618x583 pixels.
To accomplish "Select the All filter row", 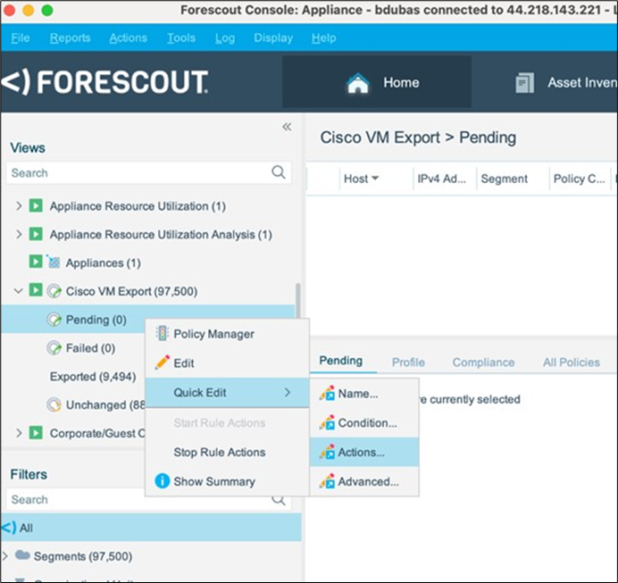I will coord(151,528).
